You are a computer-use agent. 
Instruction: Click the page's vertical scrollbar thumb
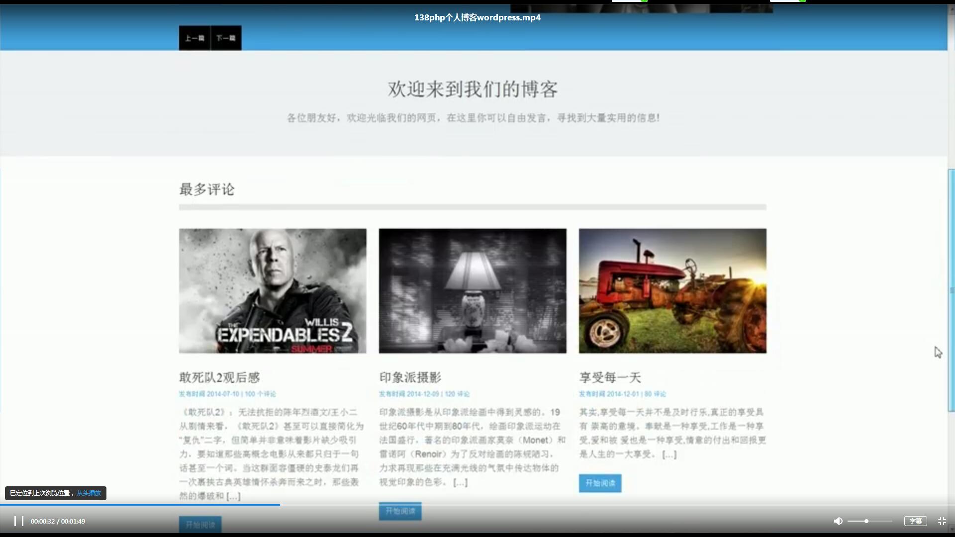click(951, 290)
